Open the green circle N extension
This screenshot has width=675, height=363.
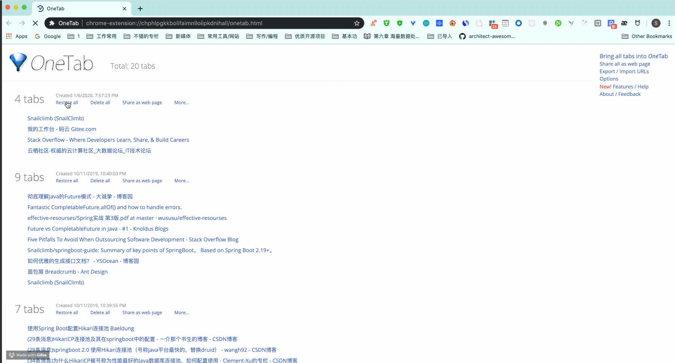pos(558,23)
